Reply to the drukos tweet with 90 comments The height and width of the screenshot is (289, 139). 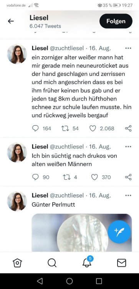coord(35,177)
